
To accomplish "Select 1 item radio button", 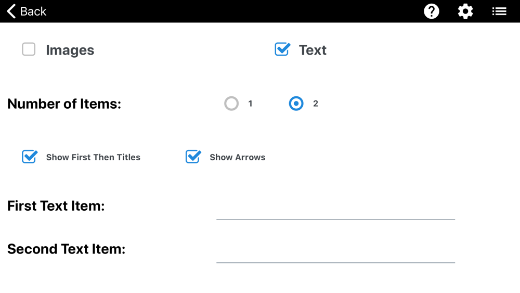I will coord(231,104).
